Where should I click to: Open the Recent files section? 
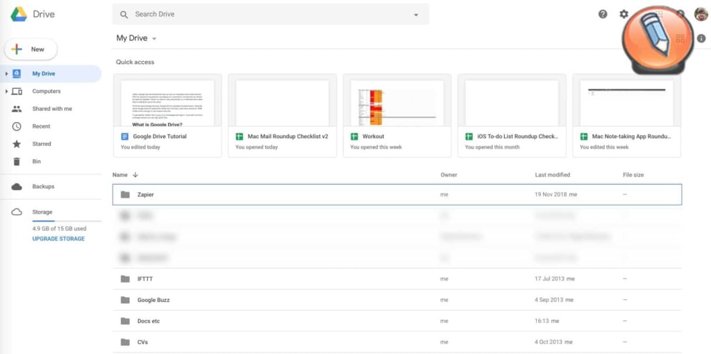[x=41, y=126]
